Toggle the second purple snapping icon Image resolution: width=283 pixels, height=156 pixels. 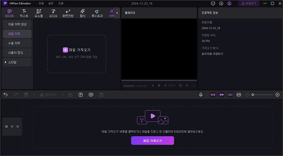tap(222, 95)
